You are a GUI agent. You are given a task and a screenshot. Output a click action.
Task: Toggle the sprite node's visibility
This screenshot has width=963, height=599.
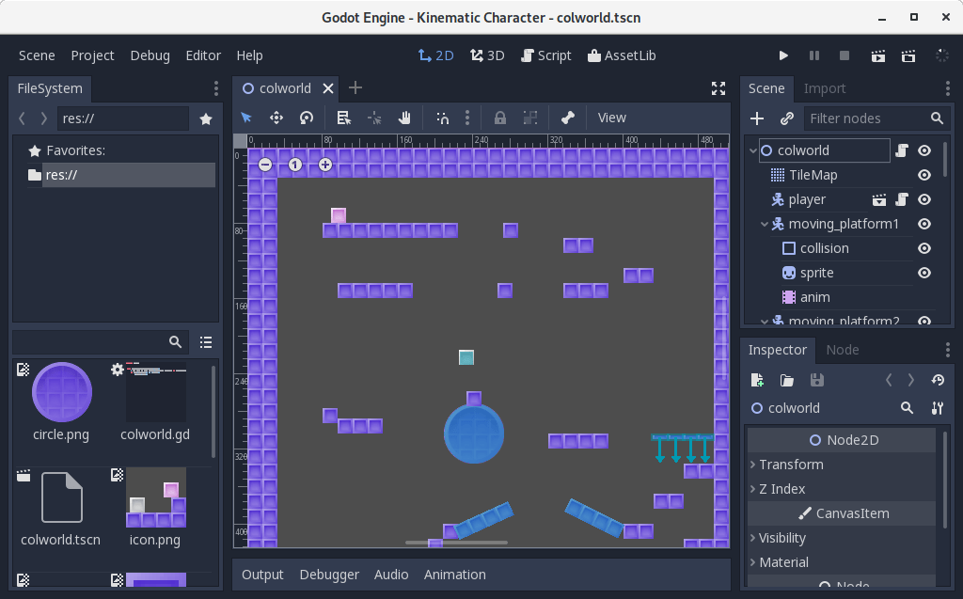tap(923, 272)
